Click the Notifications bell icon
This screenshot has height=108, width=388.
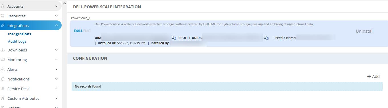click(x=3, y=79)
